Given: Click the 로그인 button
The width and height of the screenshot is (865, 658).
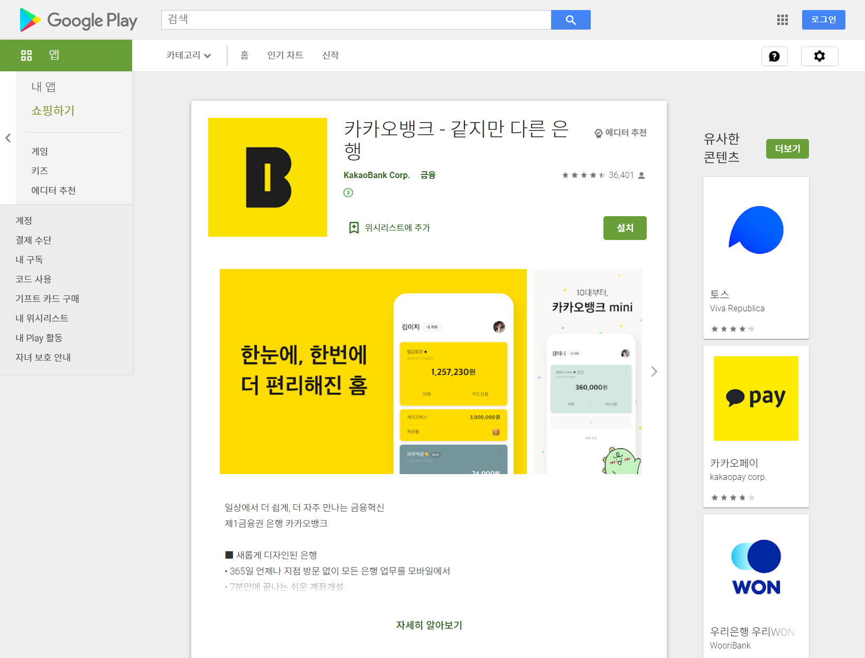Looking at the screenshot, I should [823, 20].
